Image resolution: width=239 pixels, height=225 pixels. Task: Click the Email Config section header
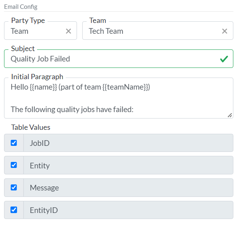coord(21,7)
